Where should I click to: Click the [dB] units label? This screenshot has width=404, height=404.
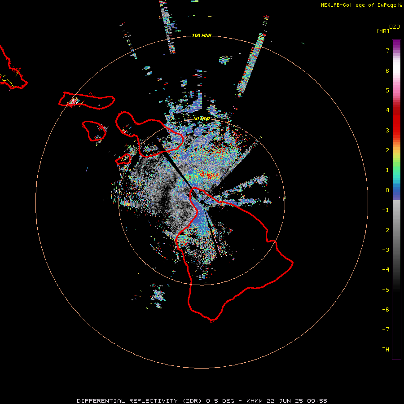click(383, 31)
